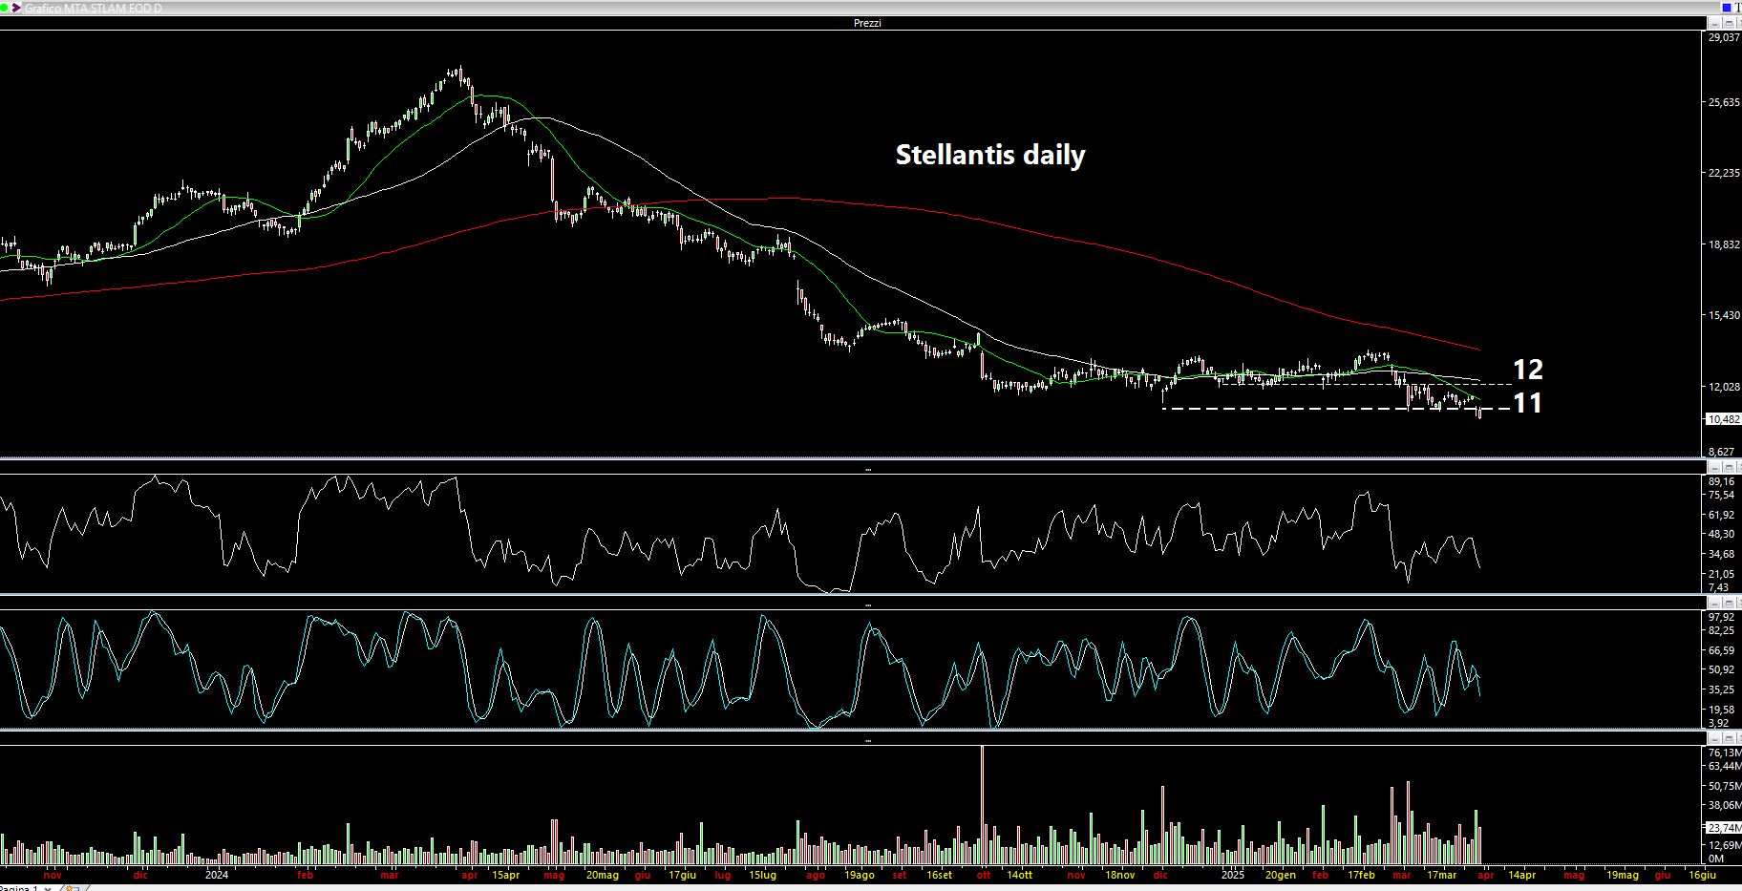
Task: Click the 16giu date axis label
Action: point(1703,875)
